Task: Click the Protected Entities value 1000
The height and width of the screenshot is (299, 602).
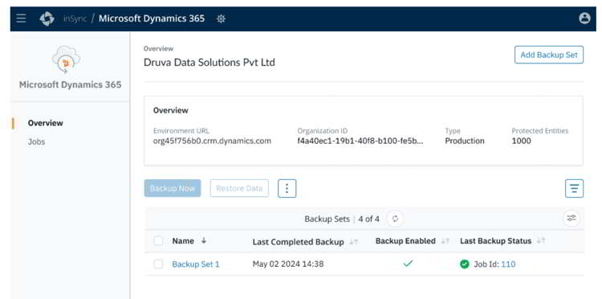Action: (522, 141)
